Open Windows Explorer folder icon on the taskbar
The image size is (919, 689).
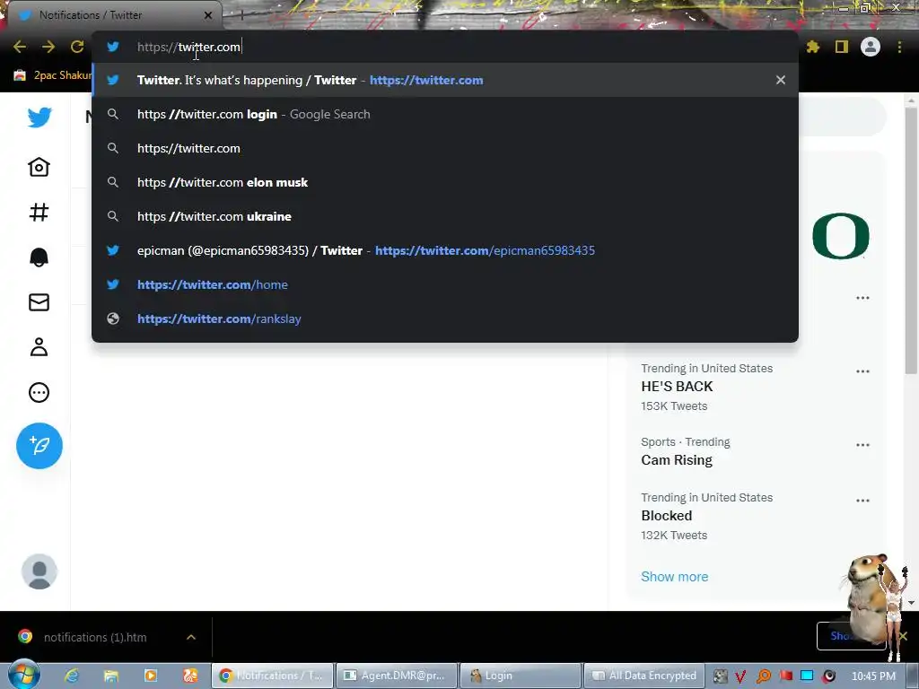coord(110,676)
